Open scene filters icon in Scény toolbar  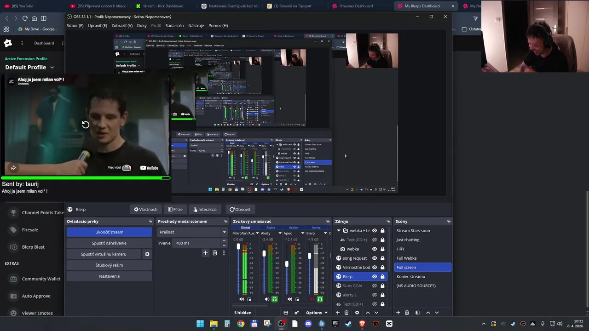coord(417,313)
